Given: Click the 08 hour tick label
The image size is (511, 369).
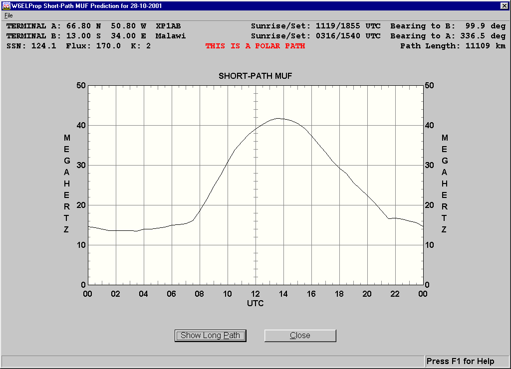Looking at the screenshot, I should tap(199, 294).
